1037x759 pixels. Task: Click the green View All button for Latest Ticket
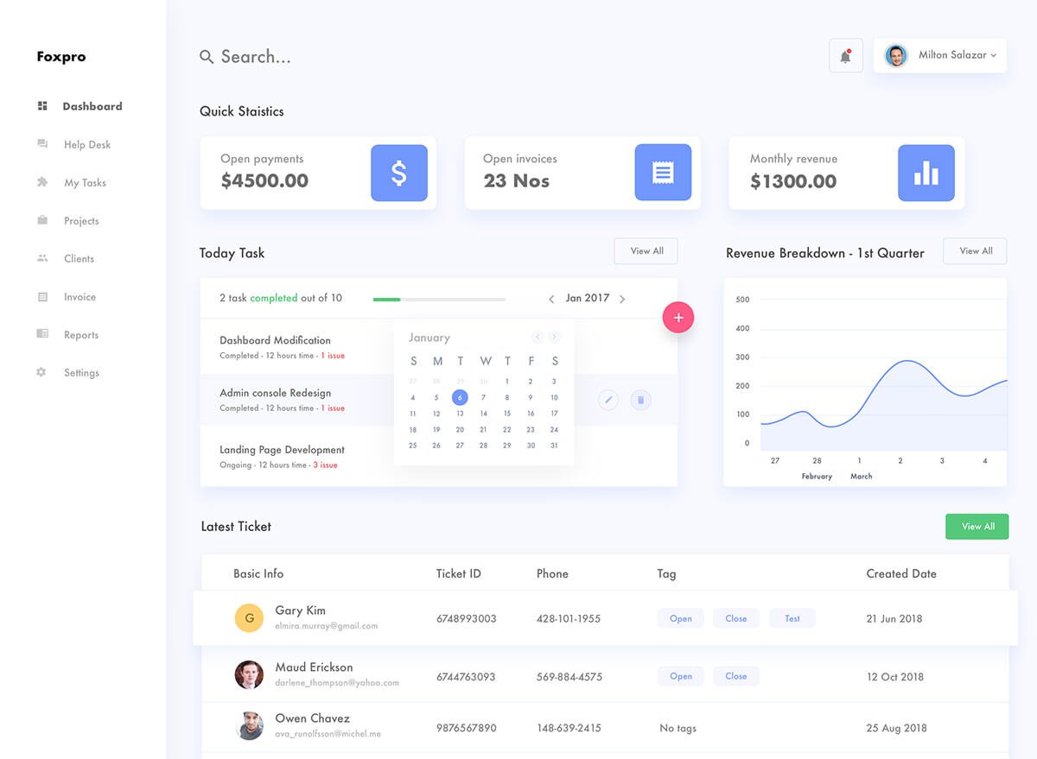point(977,527)
